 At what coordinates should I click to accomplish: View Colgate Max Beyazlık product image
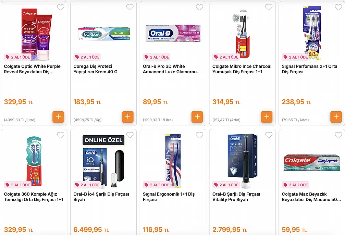point(312,163)
